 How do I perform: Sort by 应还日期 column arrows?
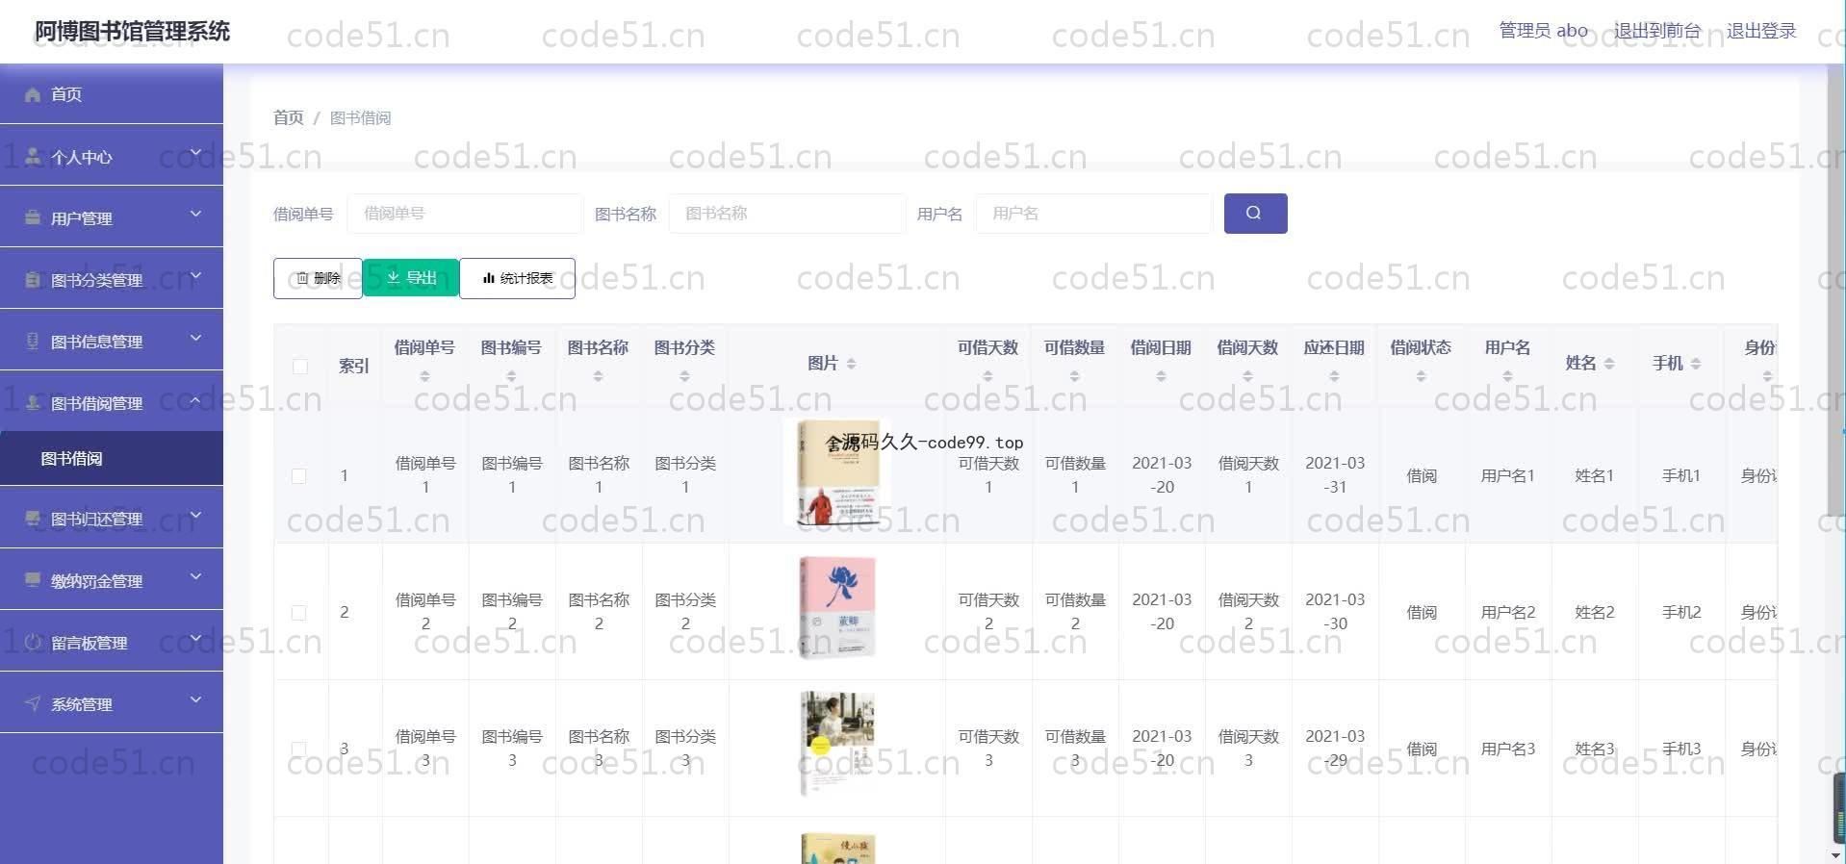[x=1334, y=376]
